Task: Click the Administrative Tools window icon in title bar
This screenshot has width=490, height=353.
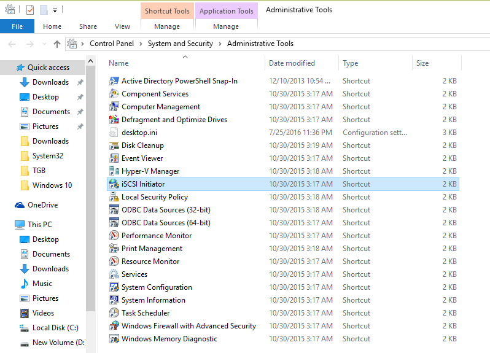Action: 10,9
